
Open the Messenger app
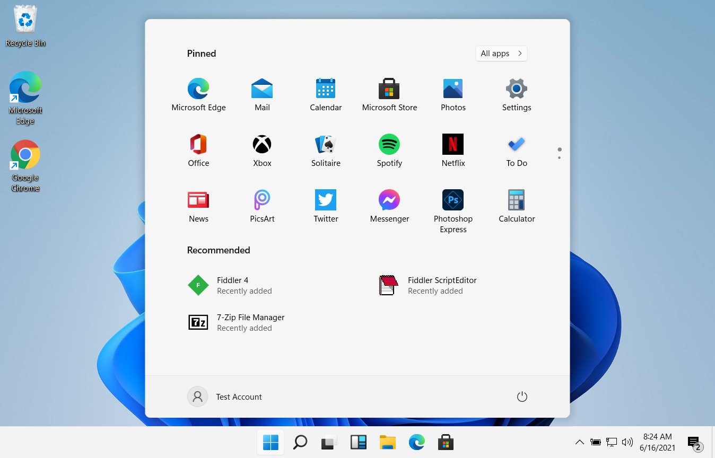point(389,200)
